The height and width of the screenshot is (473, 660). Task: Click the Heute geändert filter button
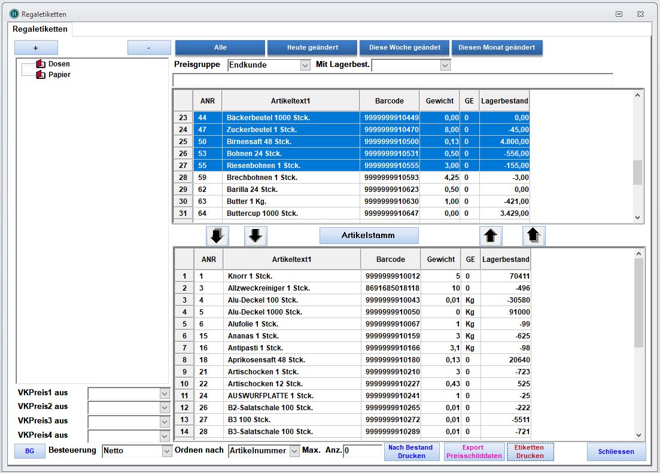[312, 47]
